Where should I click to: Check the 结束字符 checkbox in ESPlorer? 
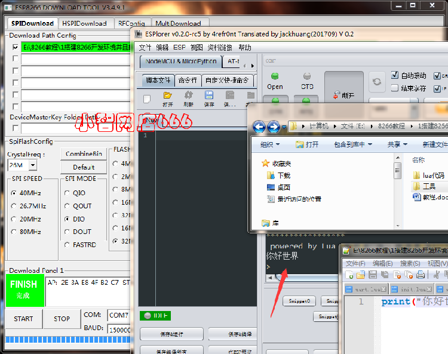click(x=395, y=88)
